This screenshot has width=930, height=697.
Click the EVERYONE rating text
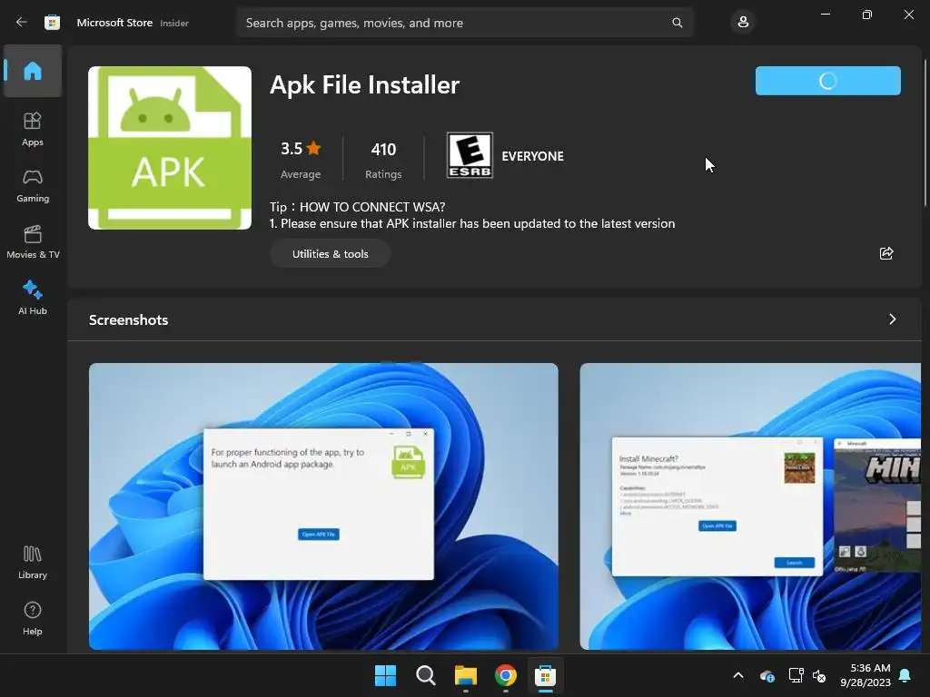click(x=532, y=156)
